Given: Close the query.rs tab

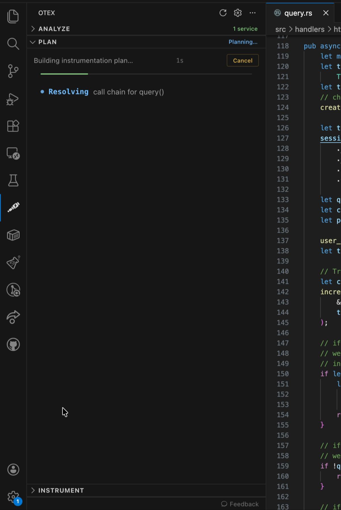Looking at the screenshot, I should [326, 13].
